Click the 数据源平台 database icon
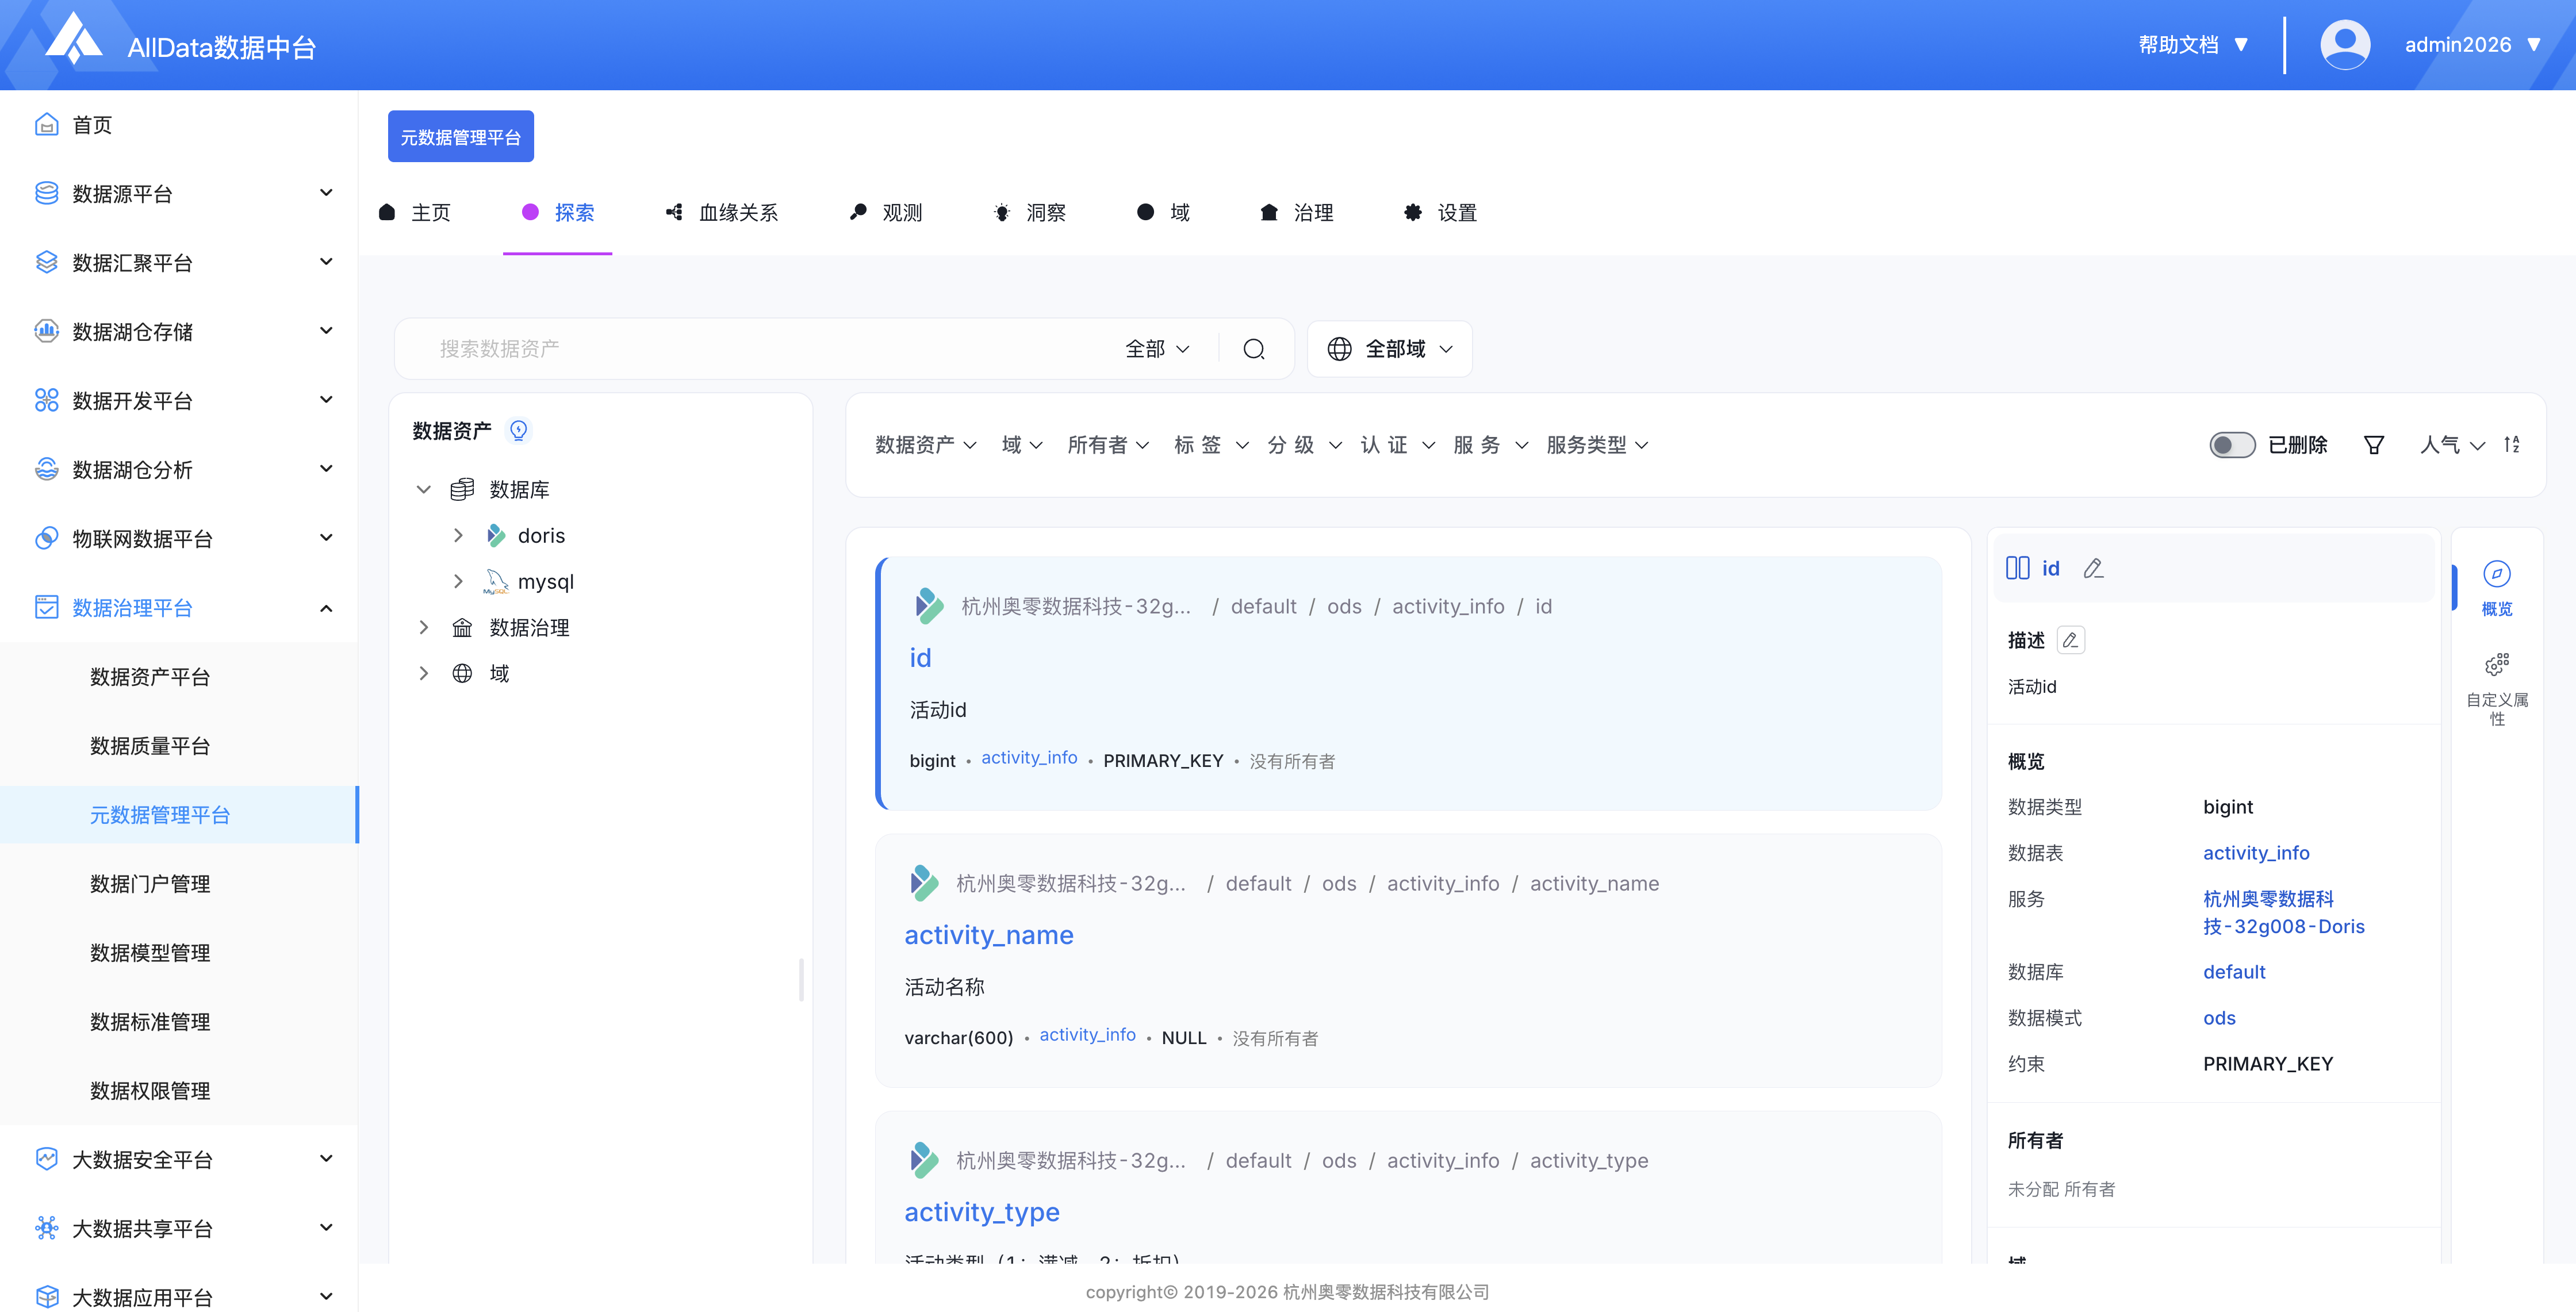This screenshot has height=1312, width=2576. (x=46, y=193)
